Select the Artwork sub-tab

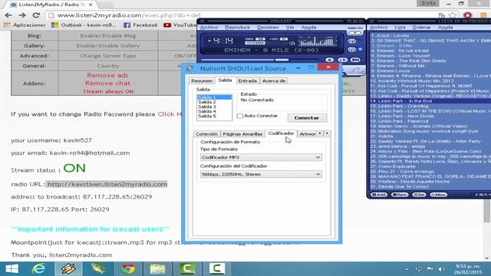point(307,134)
